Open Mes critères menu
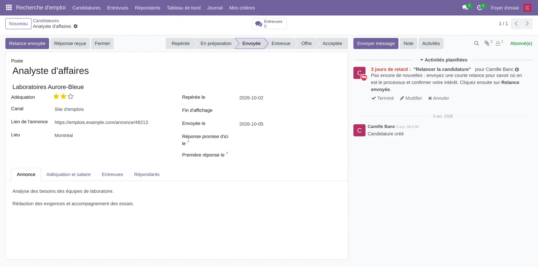This screenshot has width=538, height=267. 242,8
